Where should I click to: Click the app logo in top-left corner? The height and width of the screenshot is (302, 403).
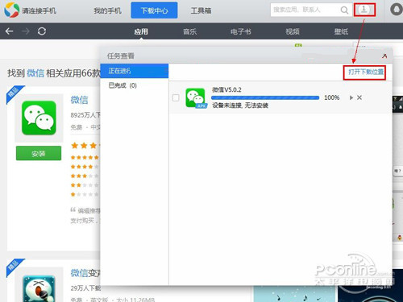(x=11, y=10)
